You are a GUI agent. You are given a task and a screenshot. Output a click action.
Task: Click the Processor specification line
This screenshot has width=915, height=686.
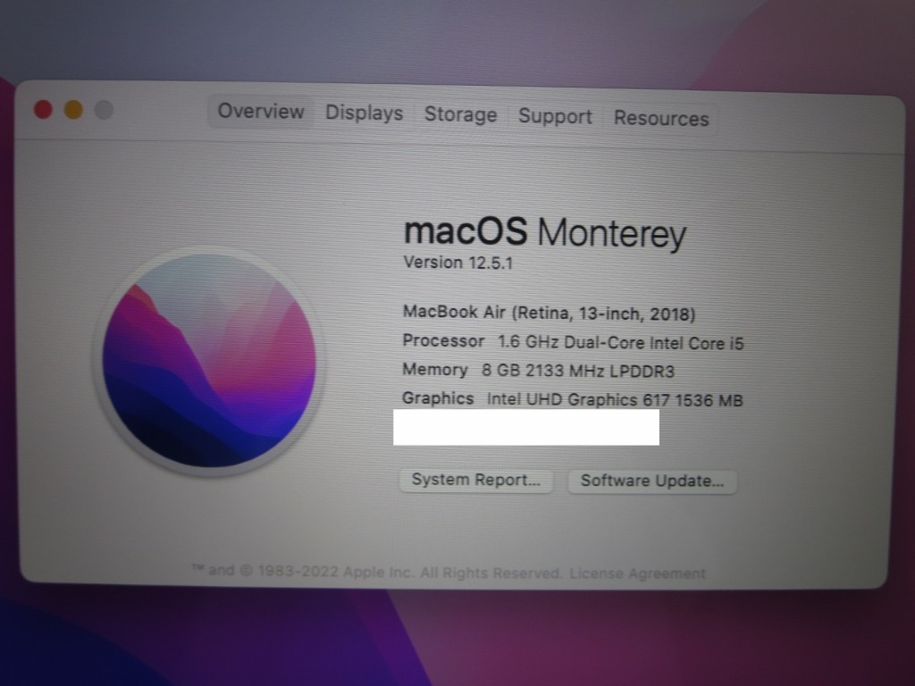tap(573, 342)
